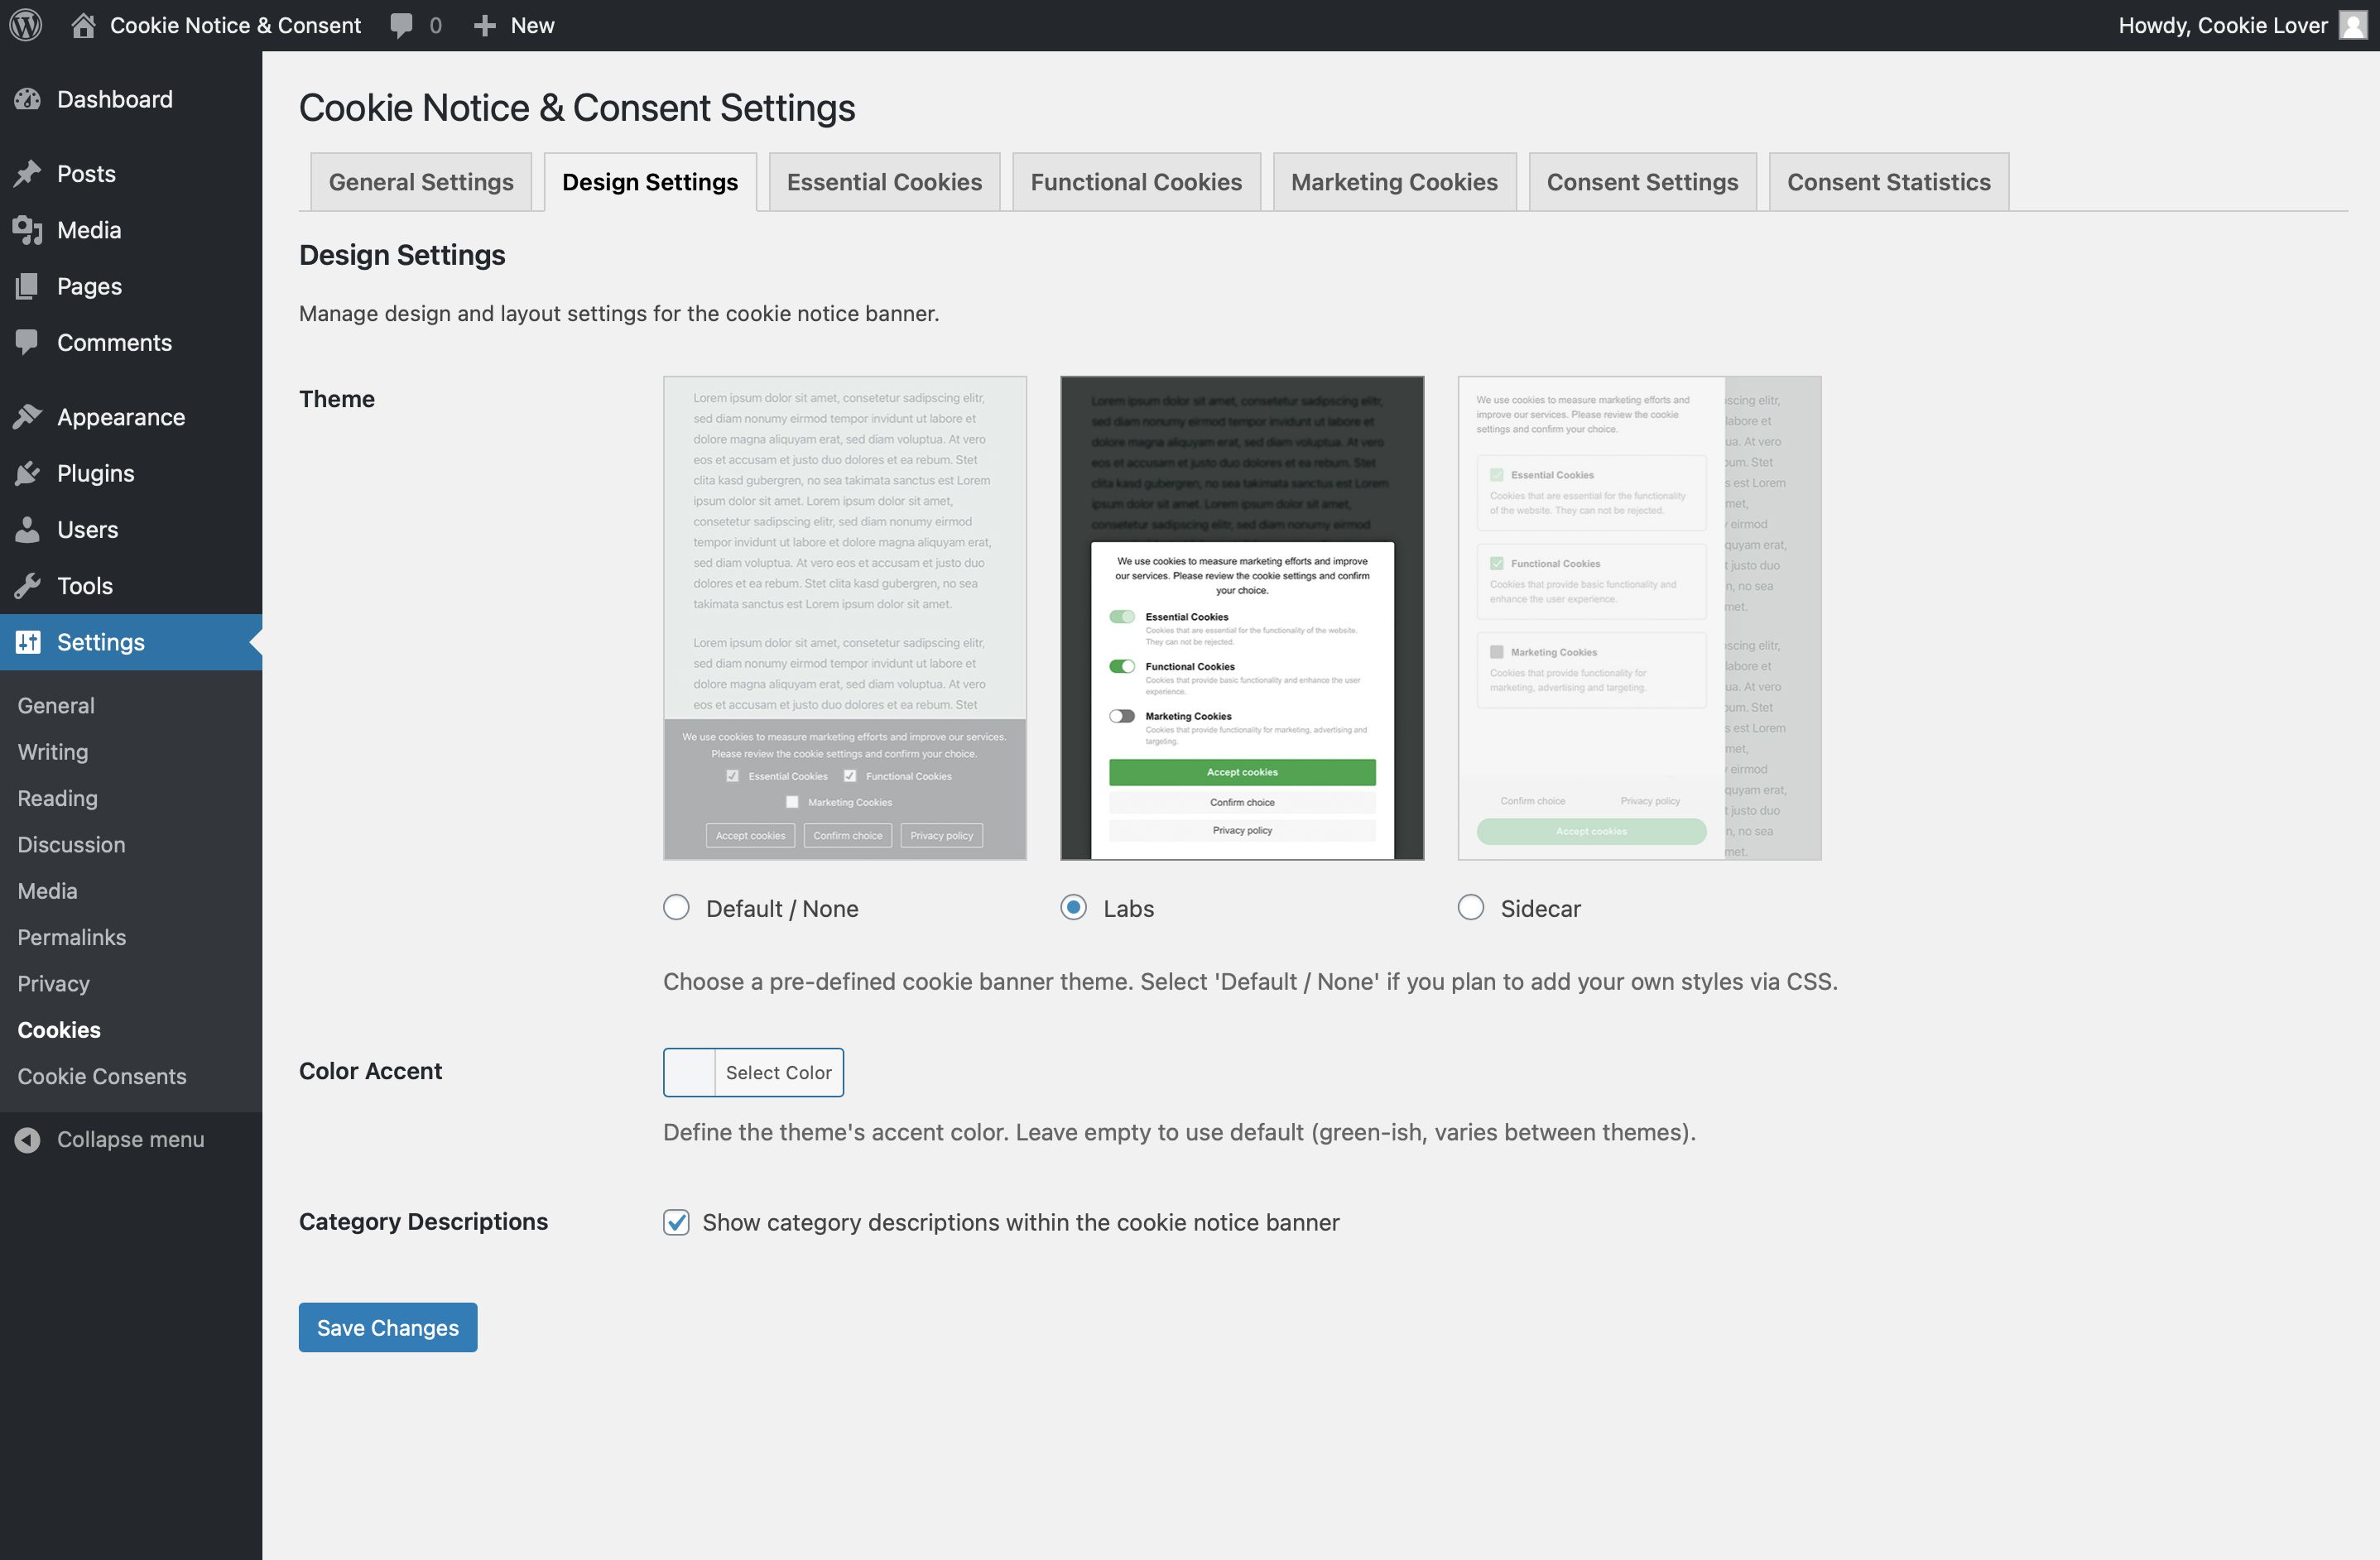Open the Essential Cookies tab
Image resolution: width=2380 pixels, height=1560 pixels.
coord(884,182)
